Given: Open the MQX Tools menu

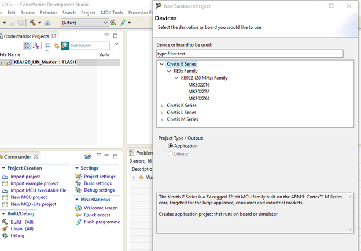Looking at the screenshot, I should pos(112,13).
